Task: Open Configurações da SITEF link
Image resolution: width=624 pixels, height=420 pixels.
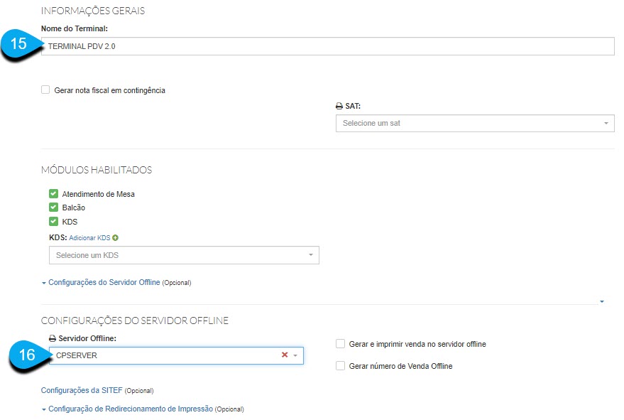Action: click(x=81, y=390)
